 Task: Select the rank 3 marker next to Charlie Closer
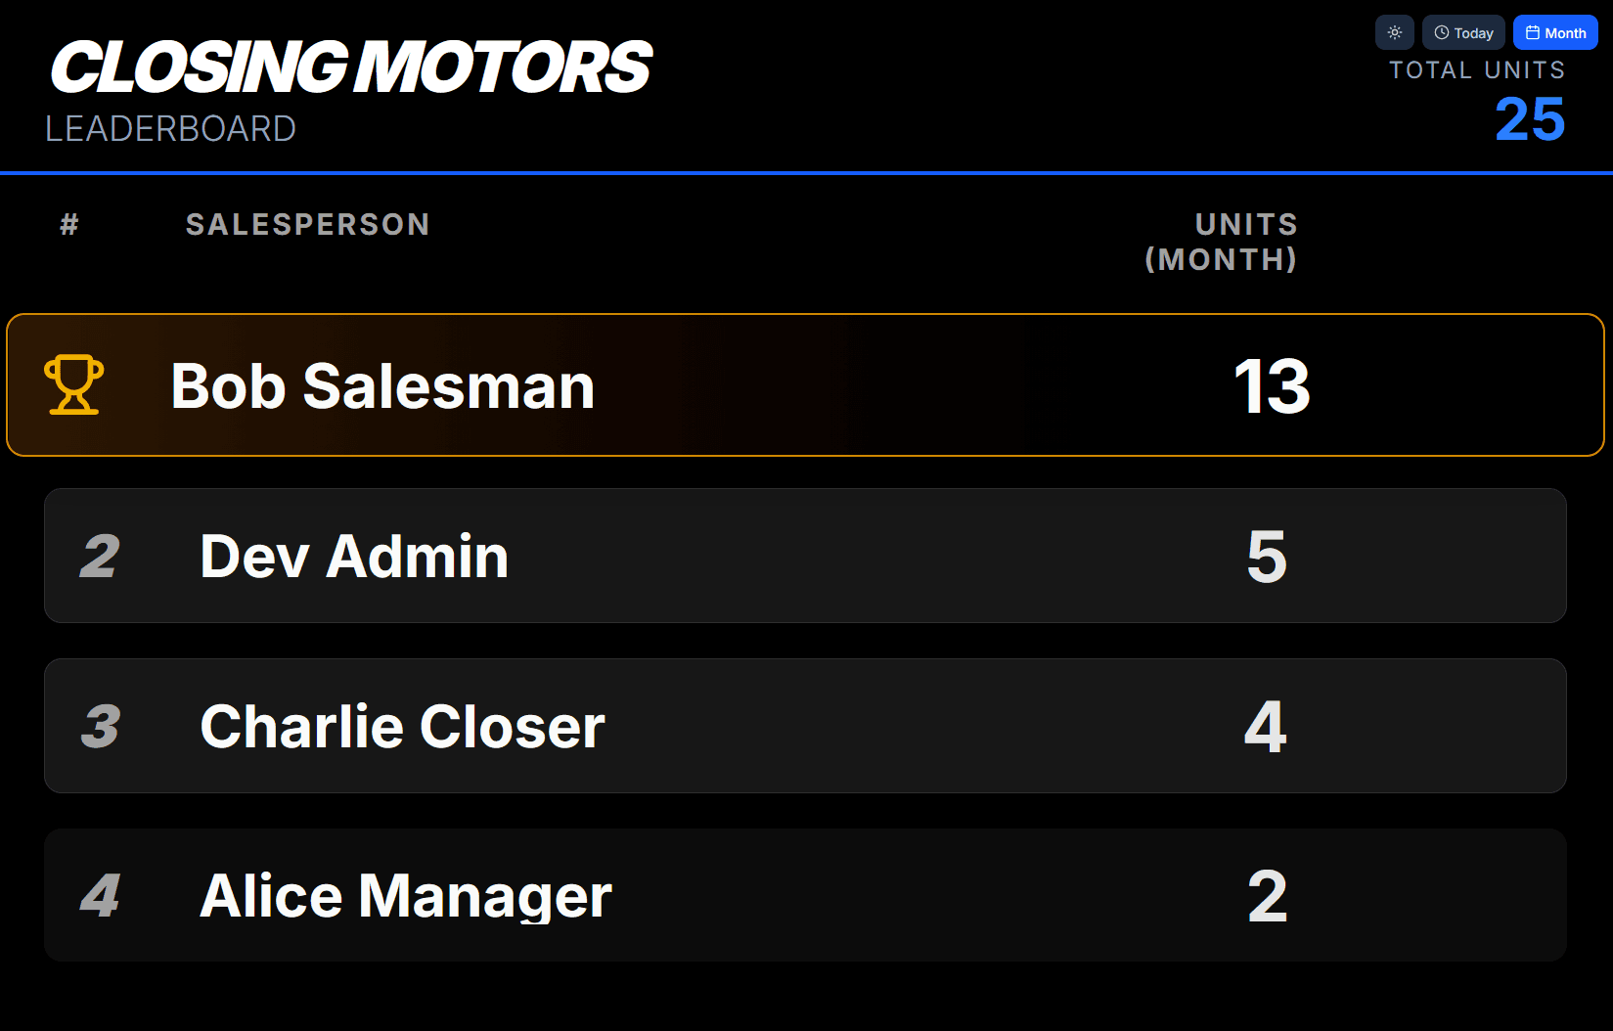click(99, 726)
